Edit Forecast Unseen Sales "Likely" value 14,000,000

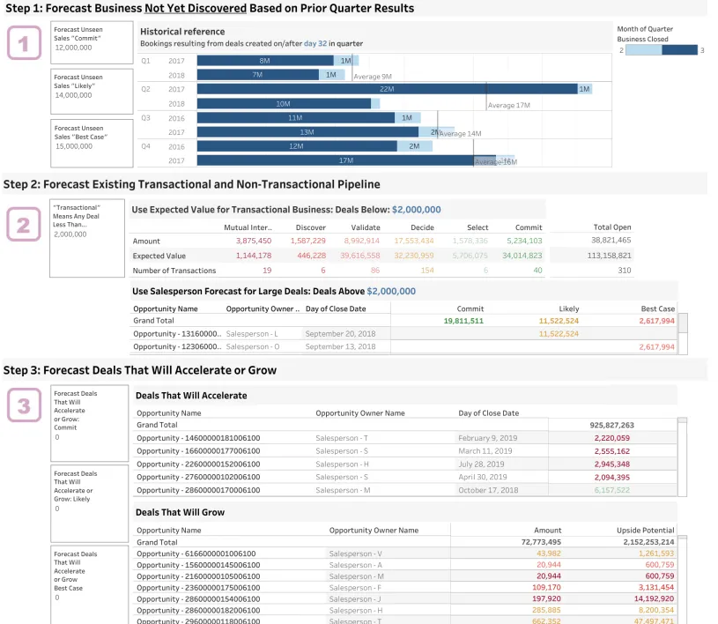pyautogui.click(x=73, y=95)
